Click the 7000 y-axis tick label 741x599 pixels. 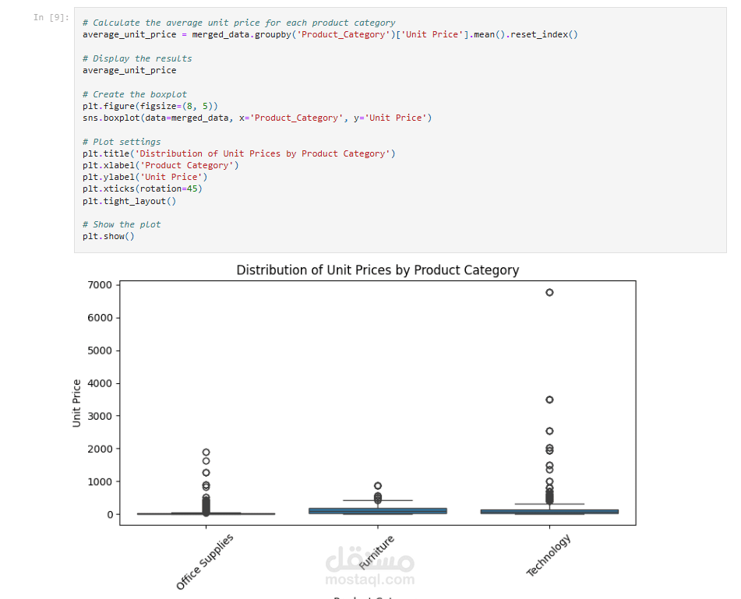pyautogui.click(x=99, y=285)
